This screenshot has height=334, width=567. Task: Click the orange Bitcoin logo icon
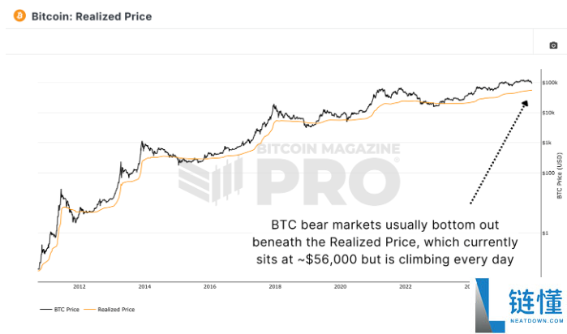point(20,16)
